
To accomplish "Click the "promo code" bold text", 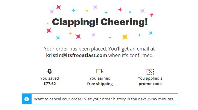I will click(x=150, y=84).
